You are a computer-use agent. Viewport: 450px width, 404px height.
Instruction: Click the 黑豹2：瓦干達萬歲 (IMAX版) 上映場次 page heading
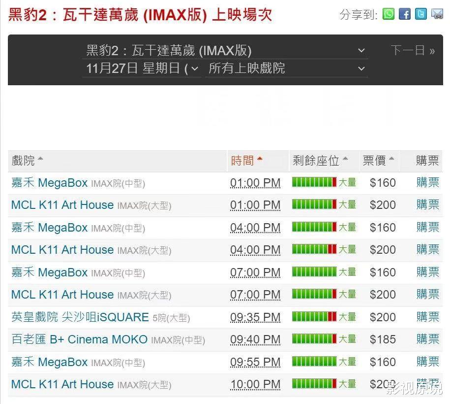point(140,14)
